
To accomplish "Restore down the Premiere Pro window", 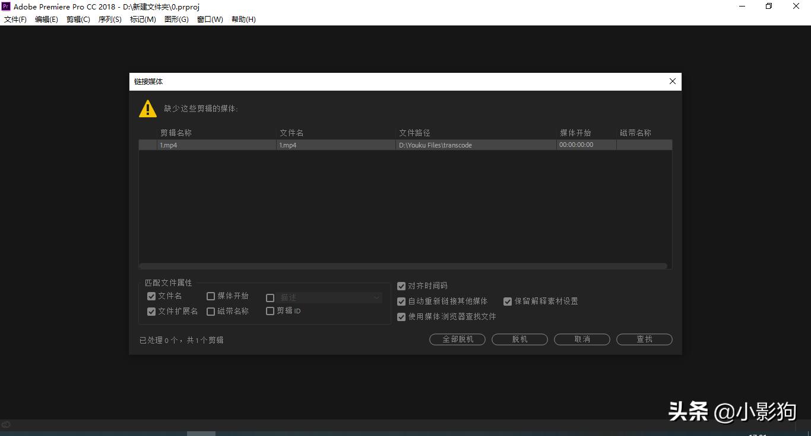I will [x=769, y=7].
